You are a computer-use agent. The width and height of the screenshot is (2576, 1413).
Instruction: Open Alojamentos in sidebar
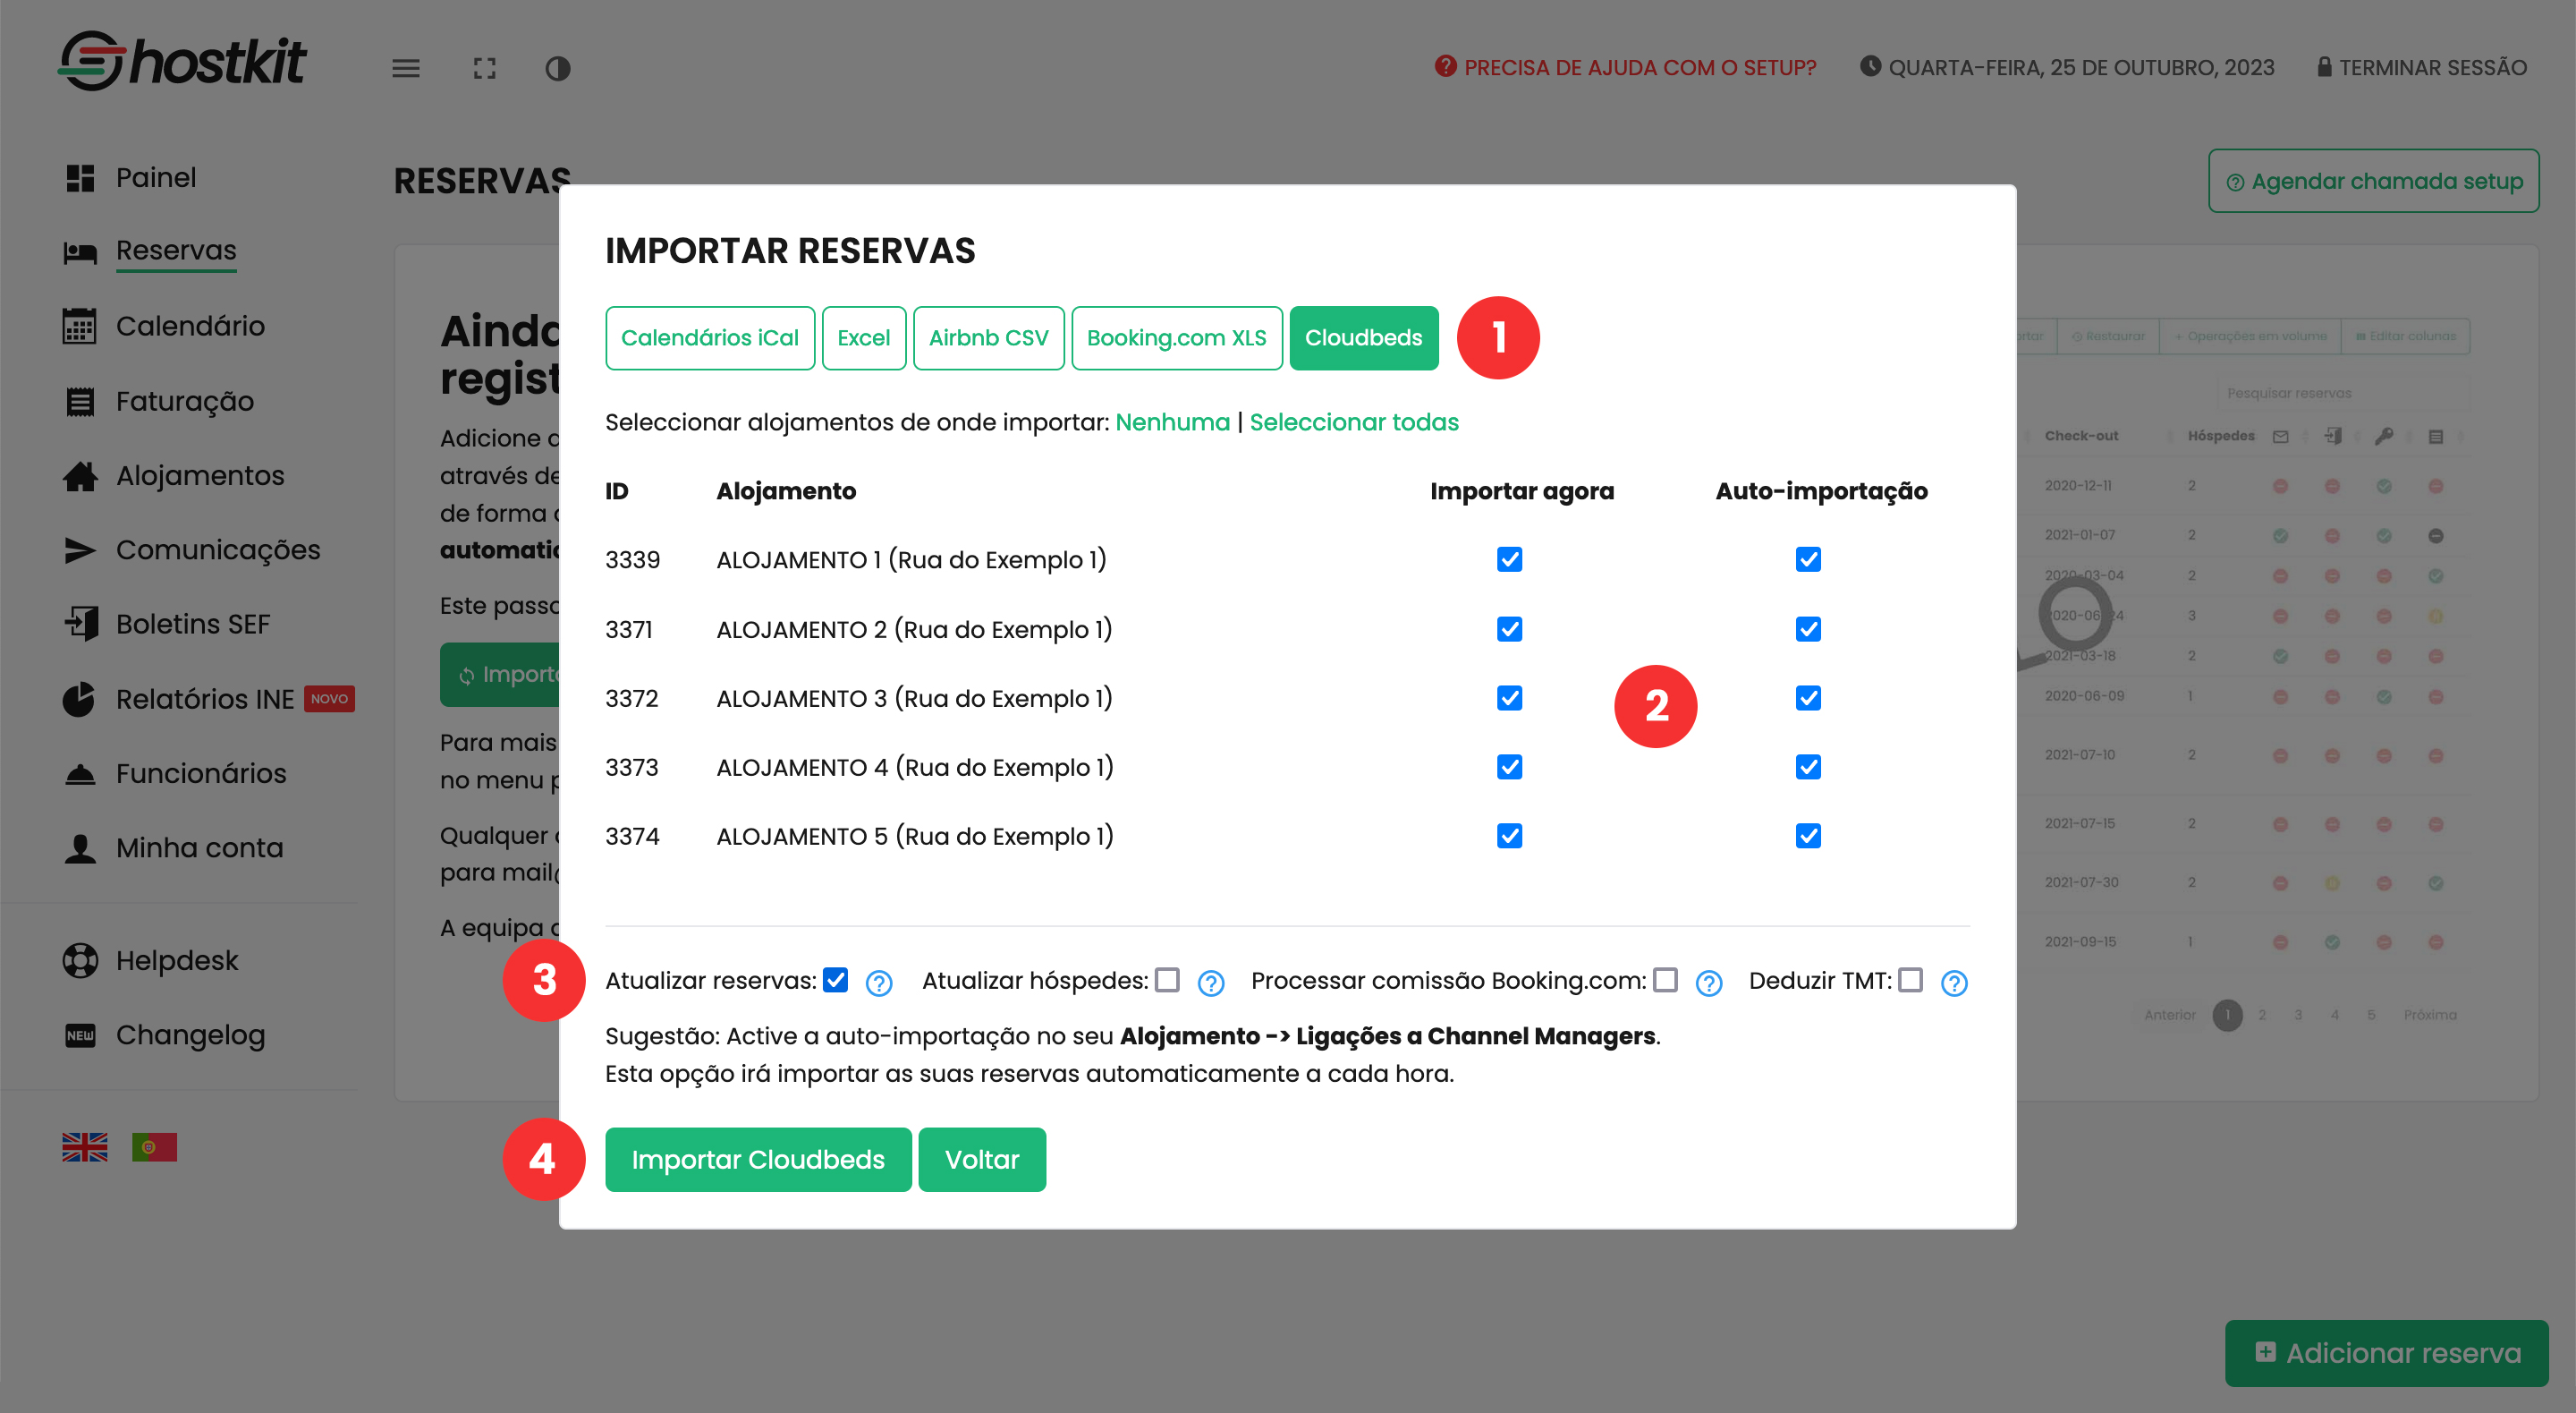click(x=200, y=475)
